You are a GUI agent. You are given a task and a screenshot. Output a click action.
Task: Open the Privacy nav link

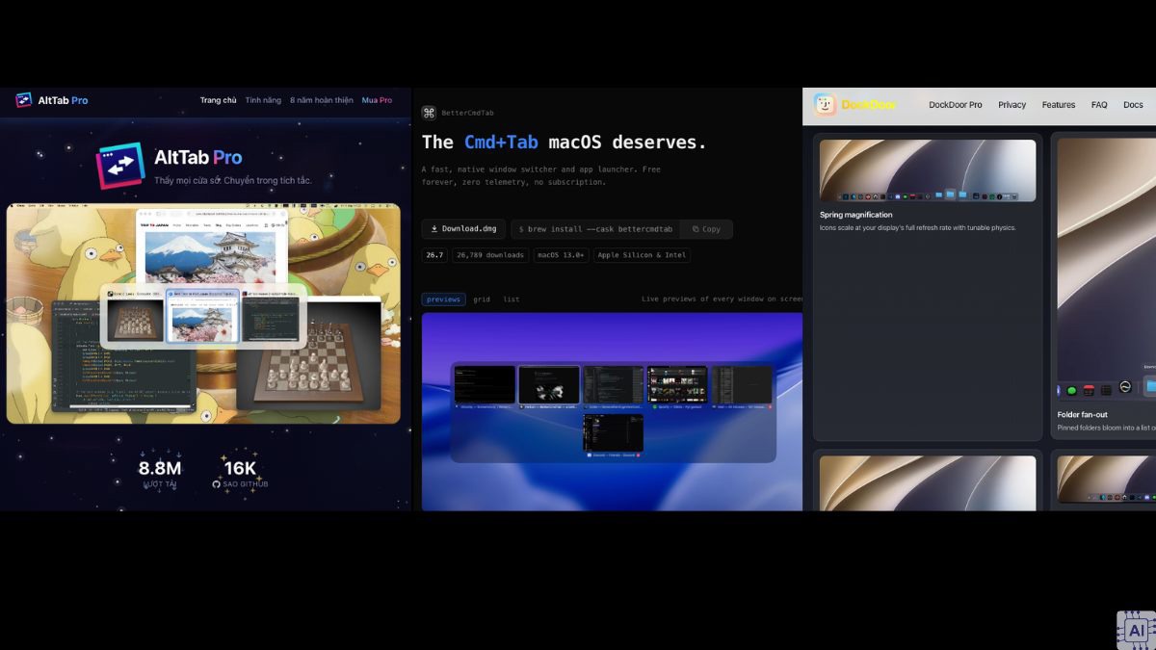1011,105
